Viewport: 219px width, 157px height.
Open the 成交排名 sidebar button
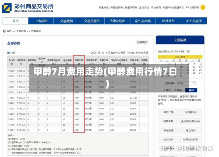169,140
